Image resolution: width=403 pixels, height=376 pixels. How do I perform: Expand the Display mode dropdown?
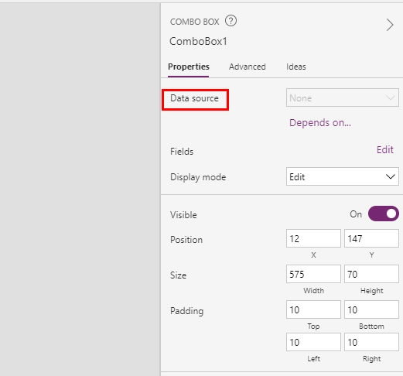[x=343, y=176]
